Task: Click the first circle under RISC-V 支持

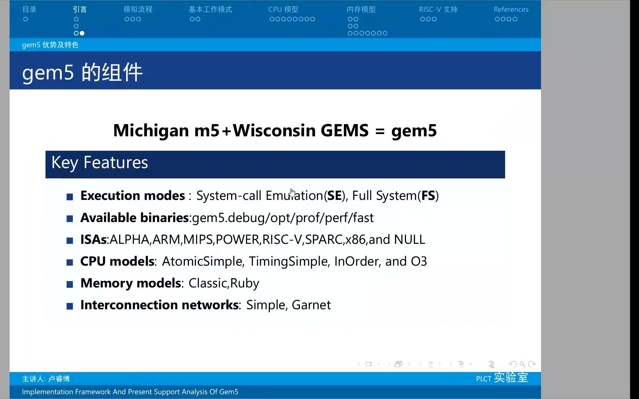Action: click(x=423, y=19)
